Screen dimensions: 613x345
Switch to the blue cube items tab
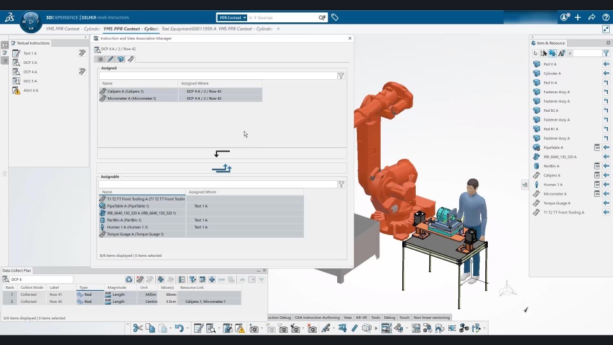tap(121, 59)
